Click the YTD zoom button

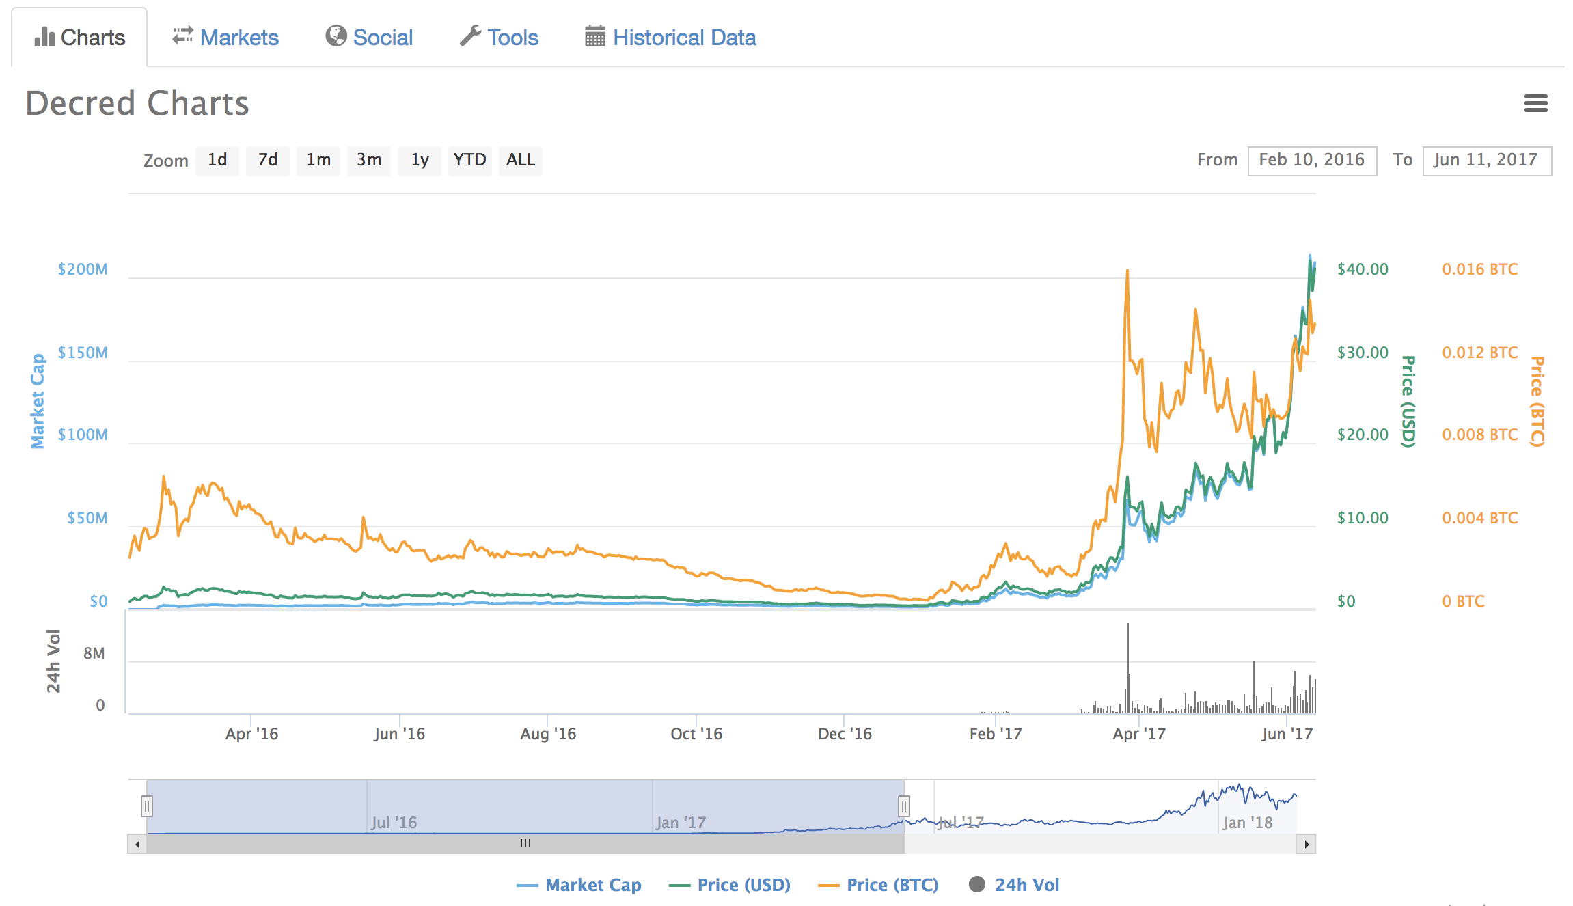470,160
